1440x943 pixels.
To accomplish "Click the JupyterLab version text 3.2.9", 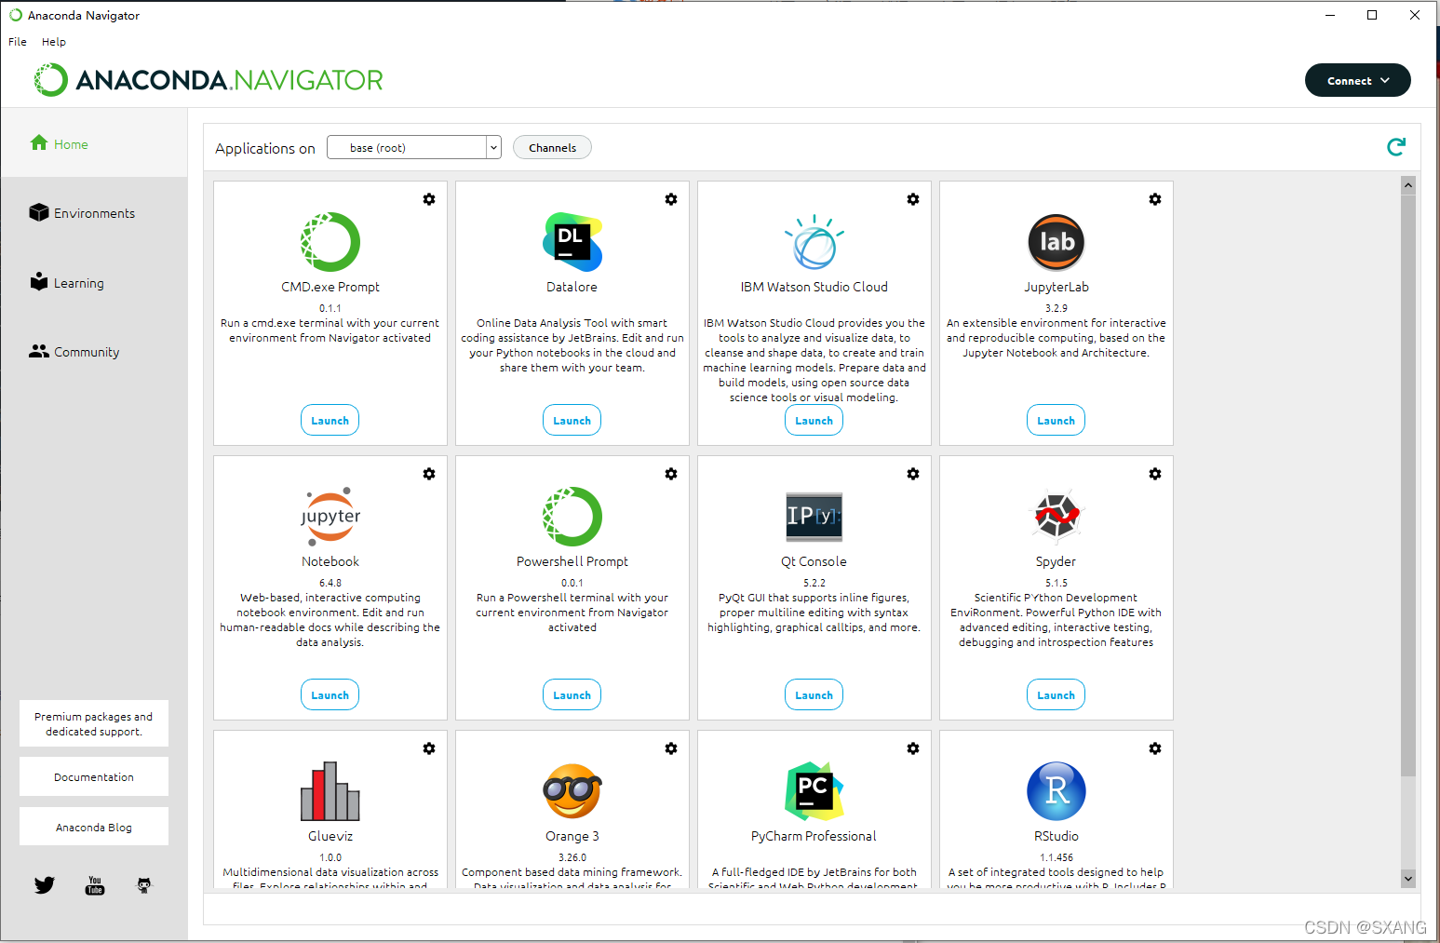I will pyautogui.click(x=1056, y=308).
